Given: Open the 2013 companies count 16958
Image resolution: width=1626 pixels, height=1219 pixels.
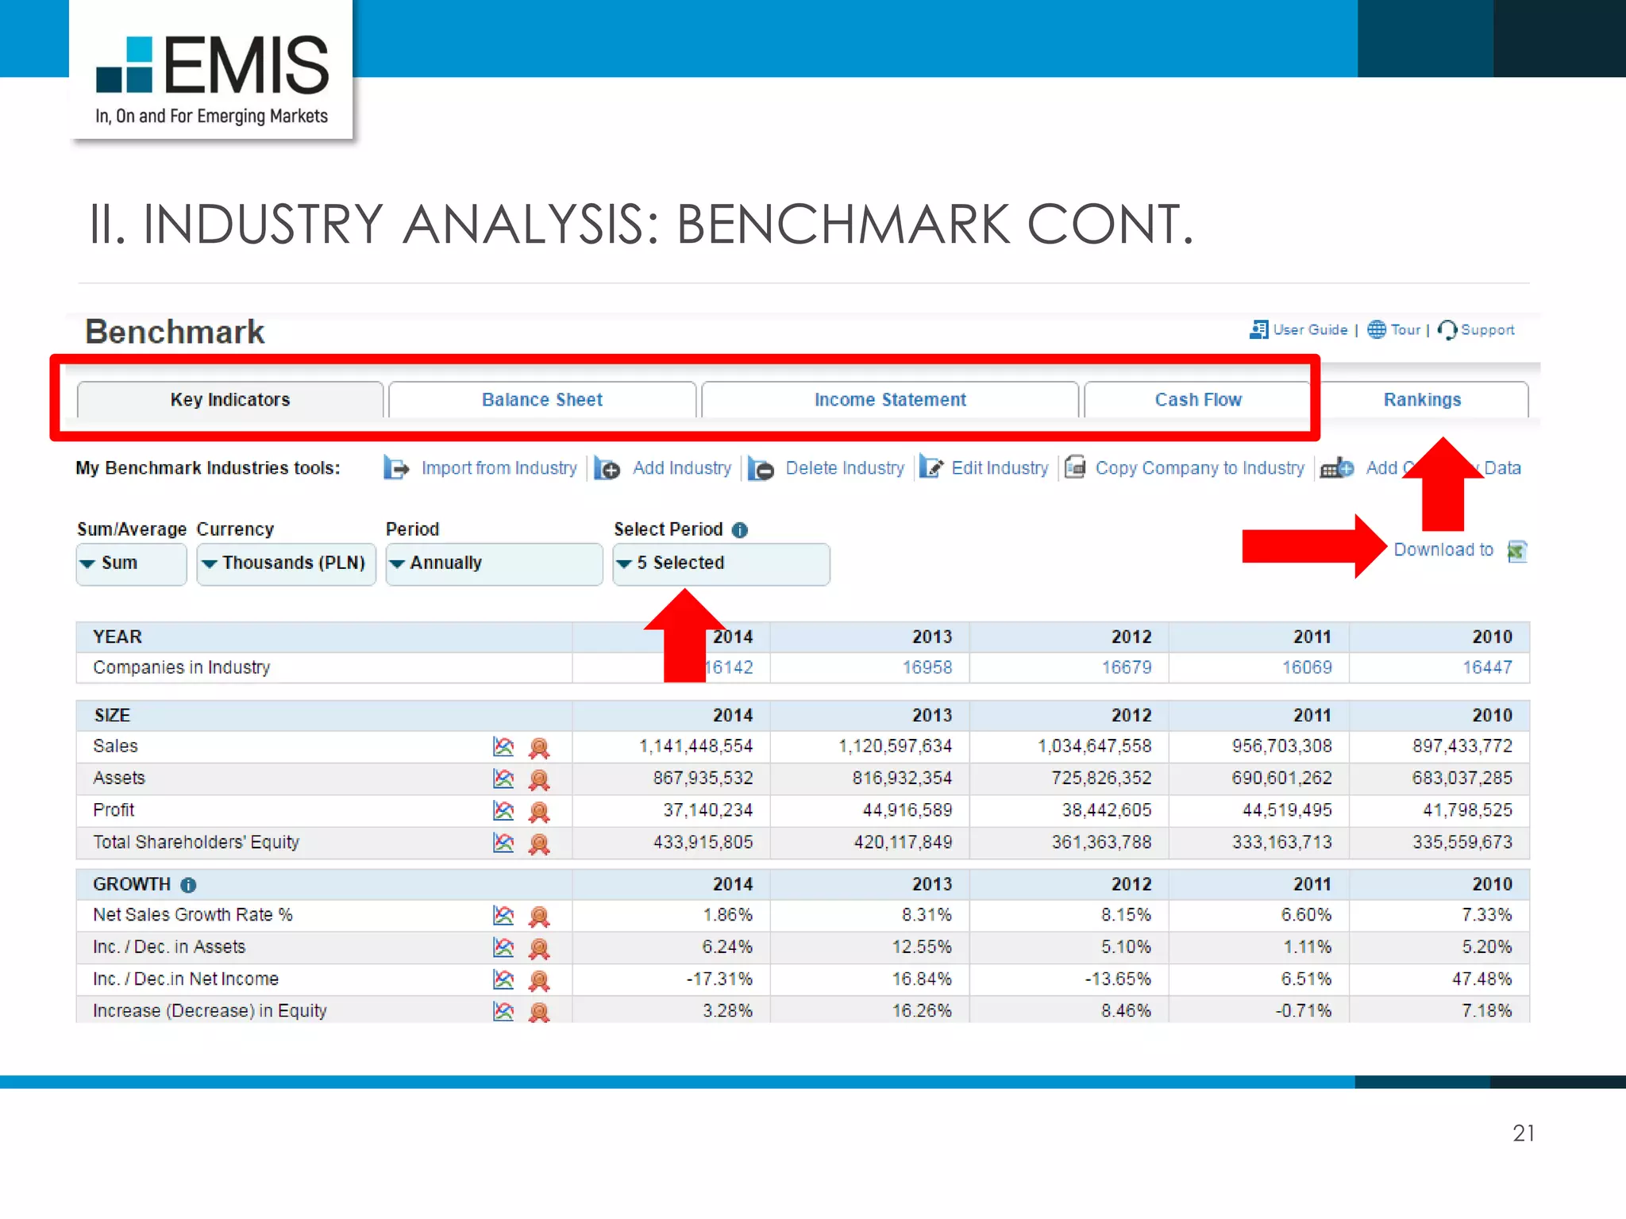Looking at the screenshot, I should pos(927,667).
